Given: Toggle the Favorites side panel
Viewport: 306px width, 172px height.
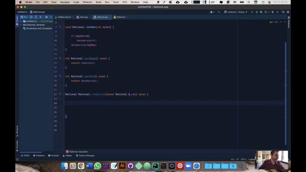Looking at the screenshot, I should (x=17, y=146).
